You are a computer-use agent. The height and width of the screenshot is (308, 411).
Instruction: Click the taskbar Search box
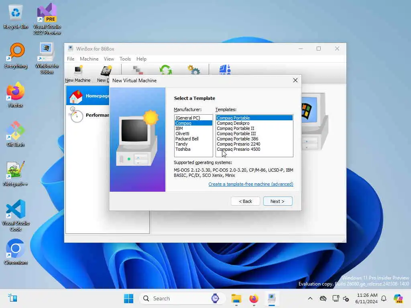pos(183,298)
